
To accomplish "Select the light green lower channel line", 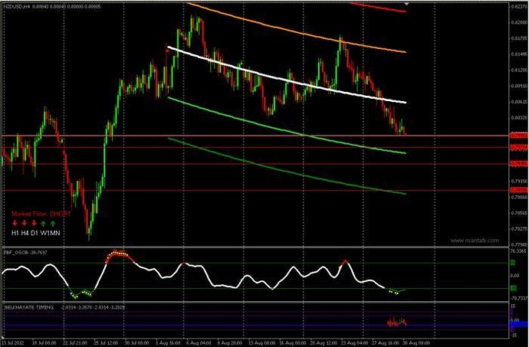I will [x=287, y=129].
